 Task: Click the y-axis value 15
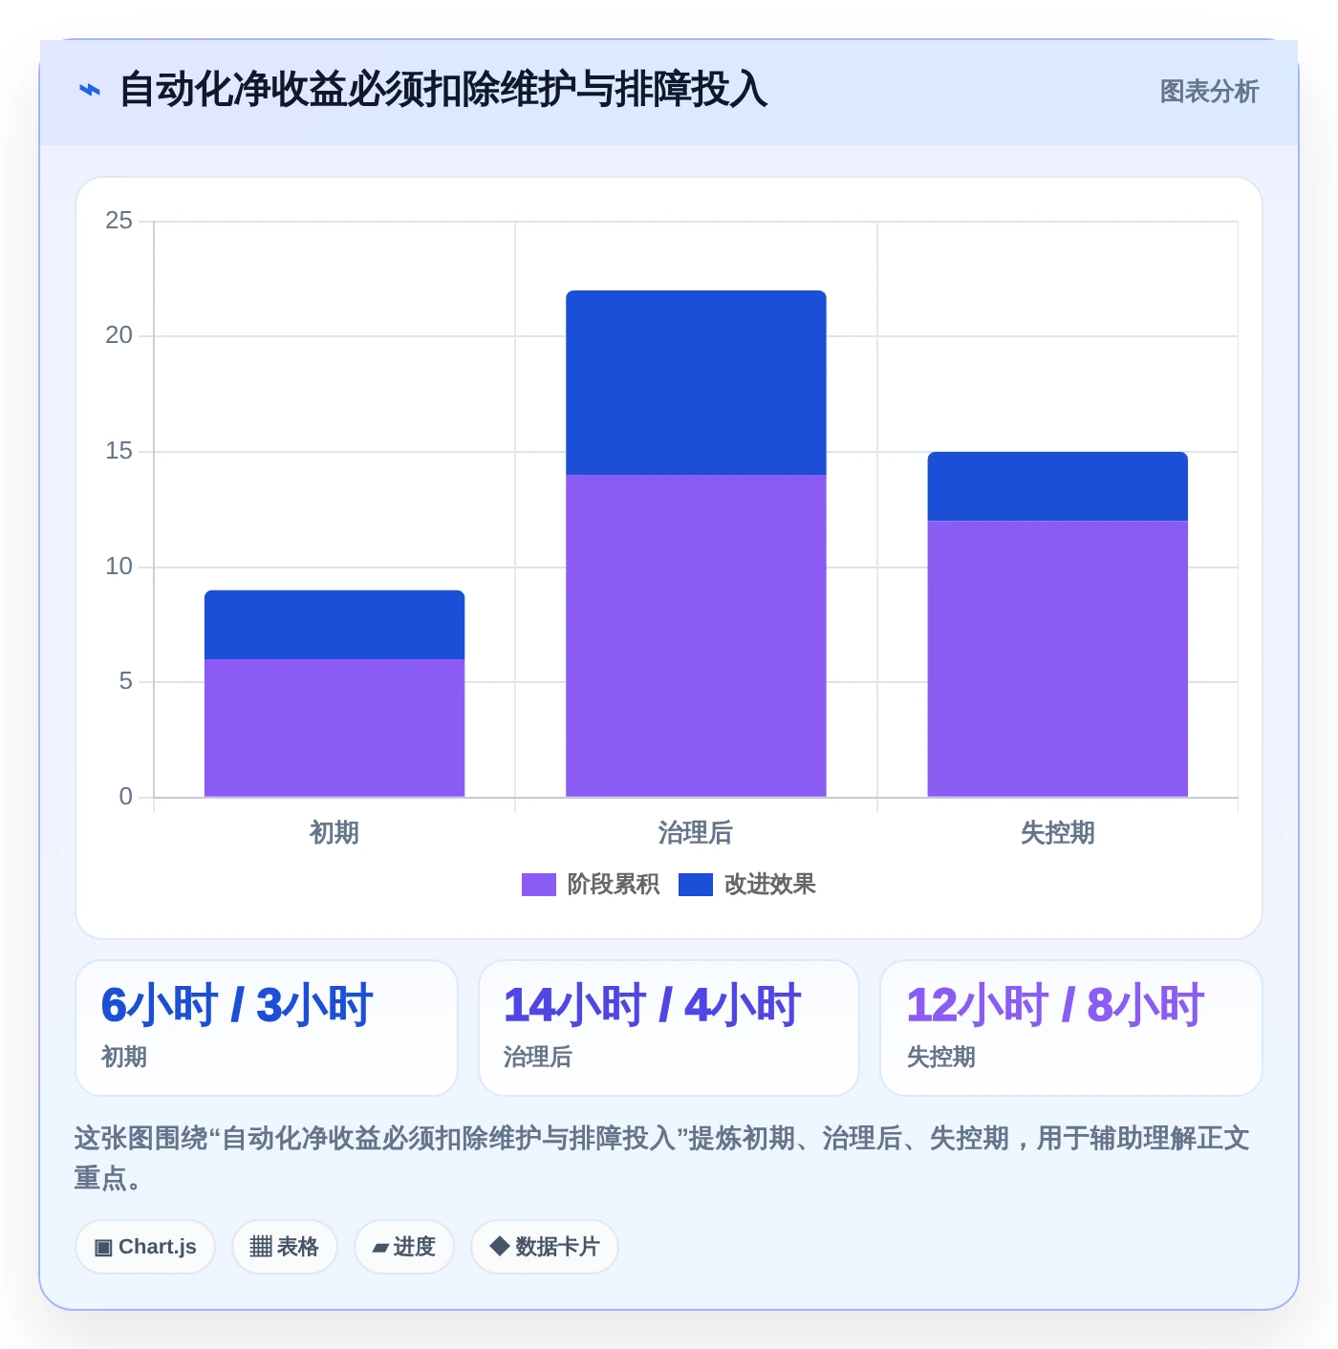[x=119, y=451]
